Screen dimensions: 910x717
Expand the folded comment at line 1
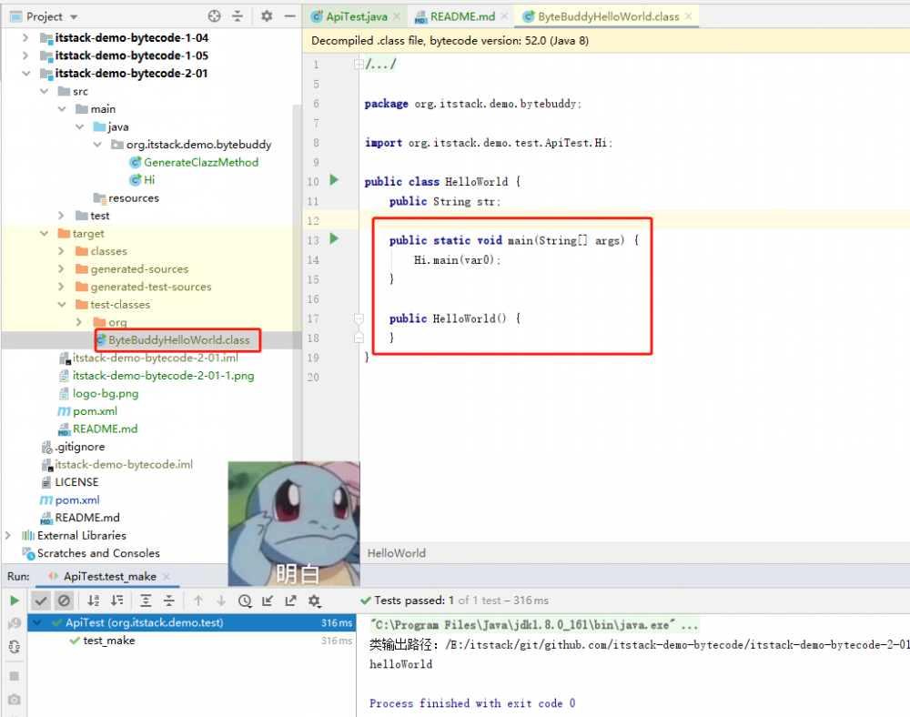(359, 65)
